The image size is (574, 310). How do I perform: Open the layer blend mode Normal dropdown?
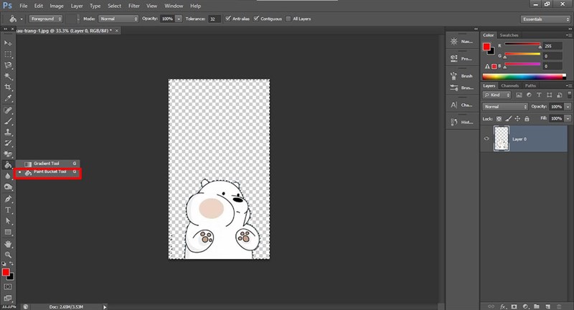(505, 106)
